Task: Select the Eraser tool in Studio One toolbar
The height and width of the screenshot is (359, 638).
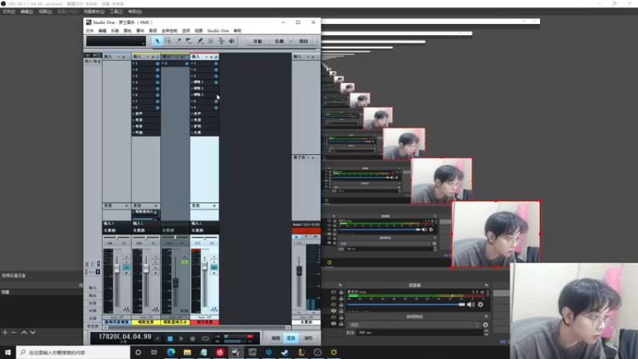Action: pyautogui.click(x=189, y=41)
